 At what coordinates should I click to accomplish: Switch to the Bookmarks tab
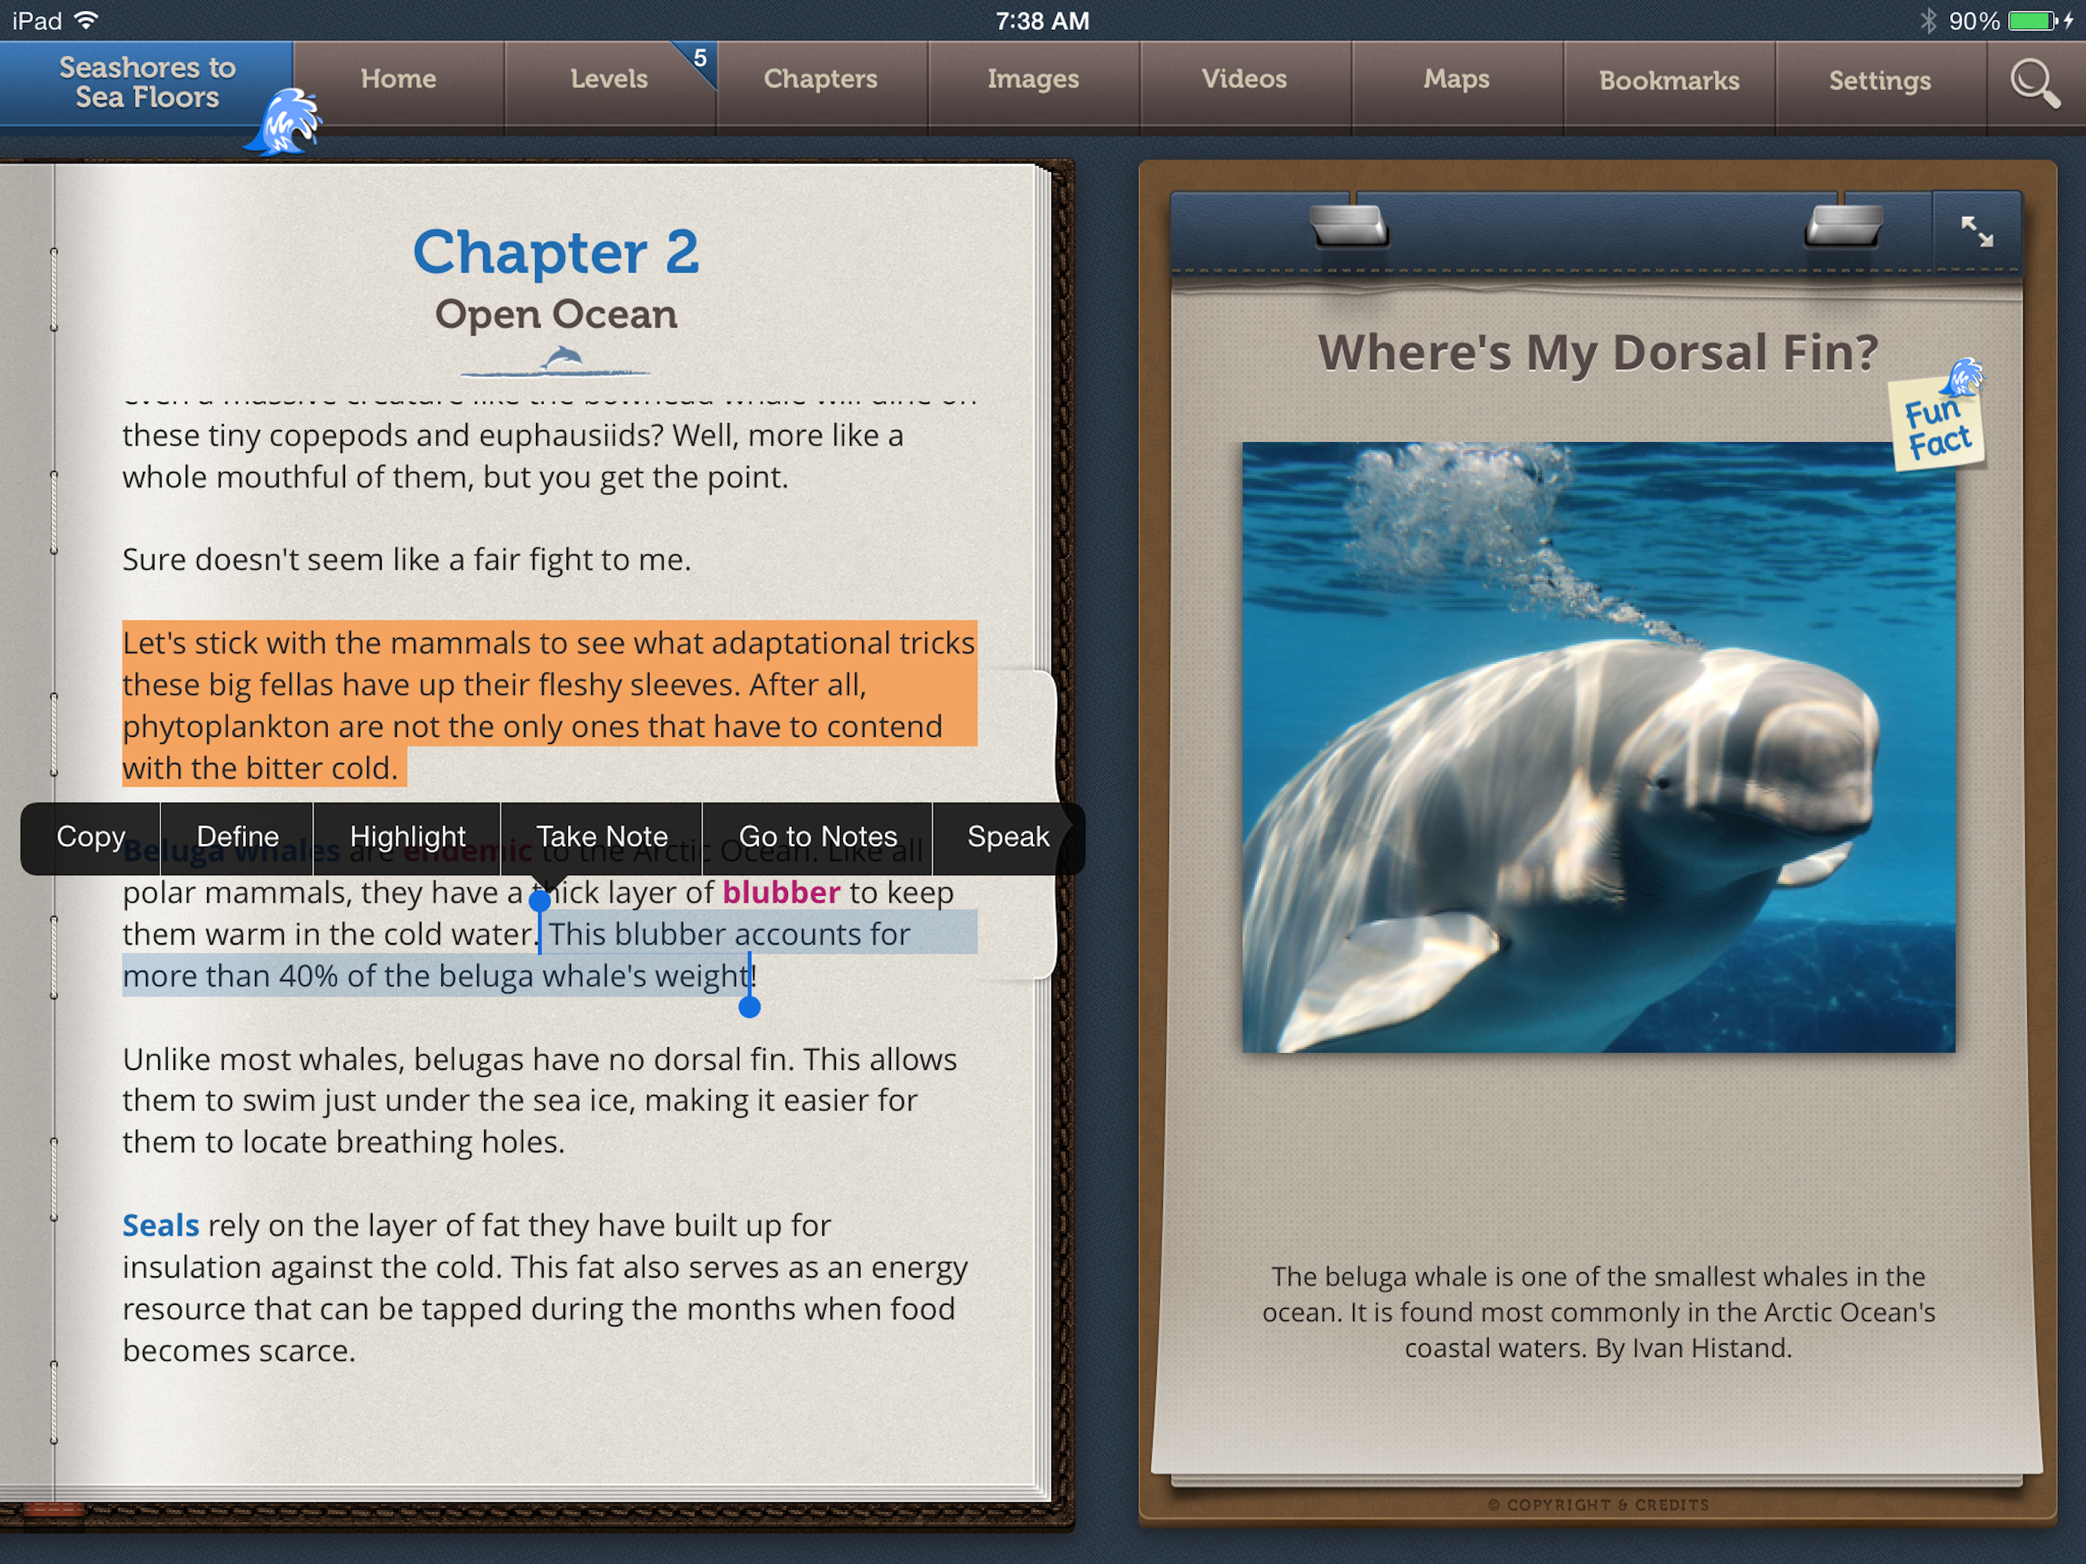click(x=1668, y=81)
